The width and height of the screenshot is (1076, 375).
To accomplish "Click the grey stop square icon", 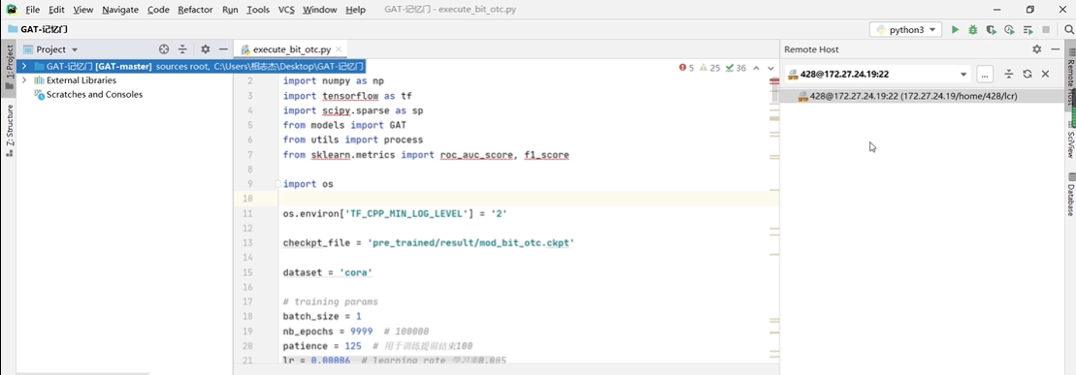I will (1046, 29).
